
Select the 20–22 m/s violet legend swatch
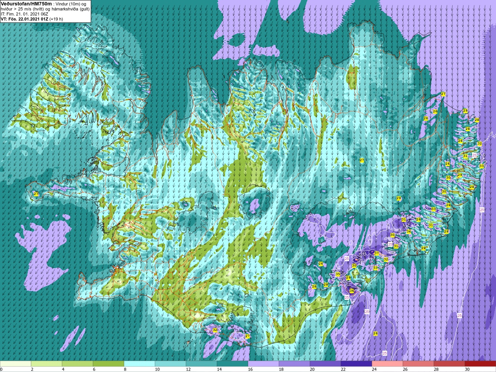point(325,364)
